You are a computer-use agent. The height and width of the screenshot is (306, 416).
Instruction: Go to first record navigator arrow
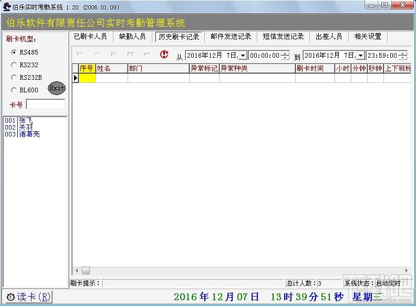point(80,54)
